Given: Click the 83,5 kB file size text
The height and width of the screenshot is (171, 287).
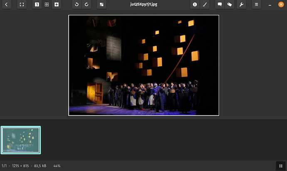Looking at the screenshot, I should [40, 166].
